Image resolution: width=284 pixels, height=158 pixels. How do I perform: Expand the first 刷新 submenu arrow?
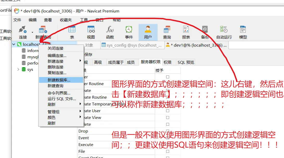click(x=80, y=104)
